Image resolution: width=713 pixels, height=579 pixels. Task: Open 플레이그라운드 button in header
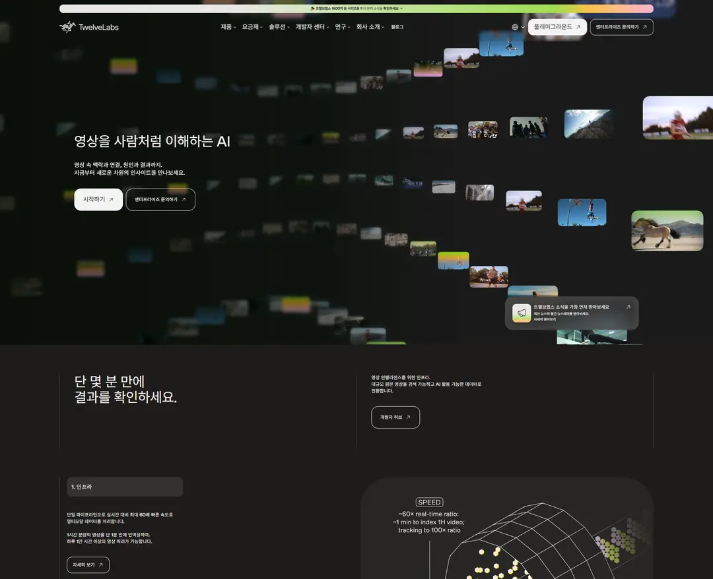pyautogui.click(x=557, y=27)
